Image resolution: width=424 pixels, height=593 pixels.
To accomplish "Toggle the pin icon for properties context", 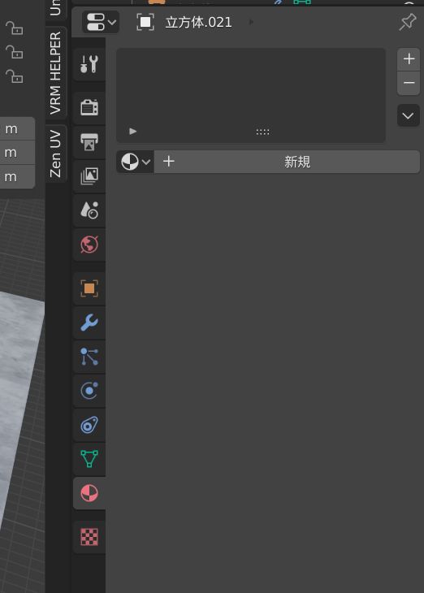I will tap(408, 22).
